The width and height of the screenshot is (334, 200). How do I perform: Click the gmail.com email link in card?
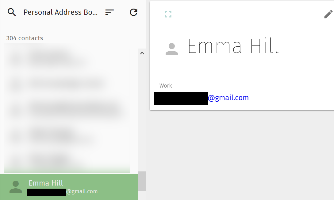pos(228,98)
